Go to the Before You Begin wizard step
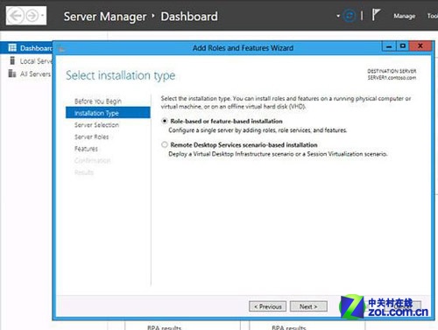The image size is (438, 330). [98, 102]
